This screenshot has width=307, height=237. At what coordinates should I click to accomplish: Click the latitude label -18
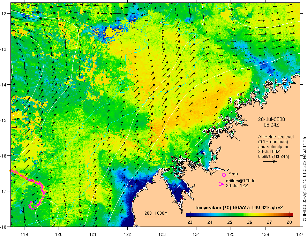(3, 227)
